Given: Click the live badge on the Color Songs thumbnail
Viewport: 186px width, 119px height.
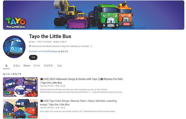Looking at the screenshot, I should [33, 117].
